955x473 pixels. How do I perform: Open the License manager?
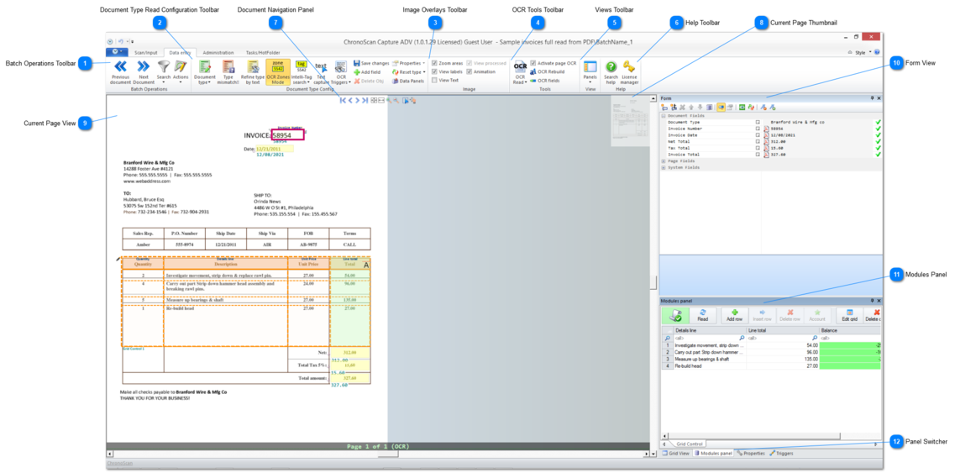[x=629, y=72]
